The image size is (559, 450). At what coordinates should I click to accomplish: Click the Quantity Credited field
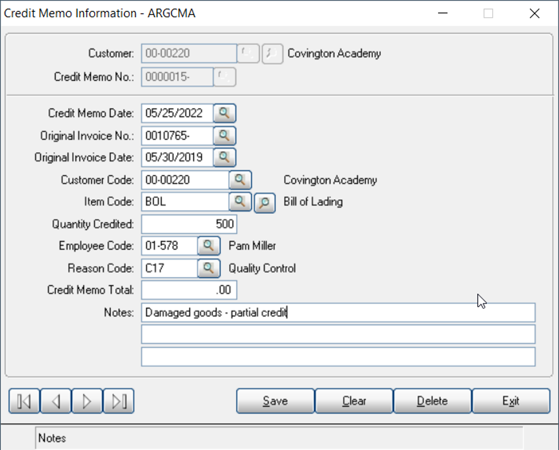pyautogui.click(x=189, y=224)
